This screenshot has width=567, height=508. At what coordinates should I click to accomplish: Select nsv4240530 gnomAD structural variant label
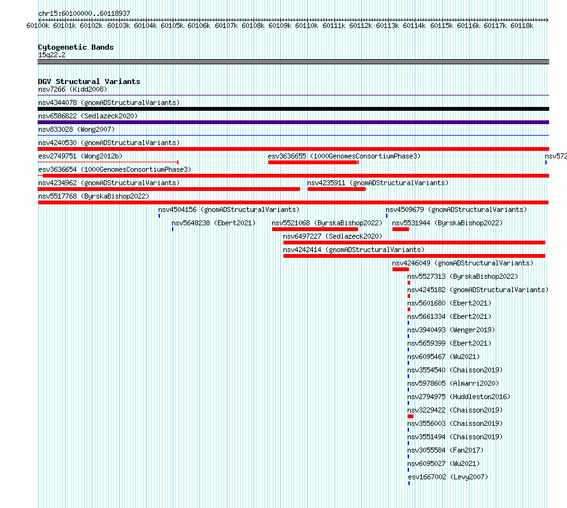pos(109,143)
